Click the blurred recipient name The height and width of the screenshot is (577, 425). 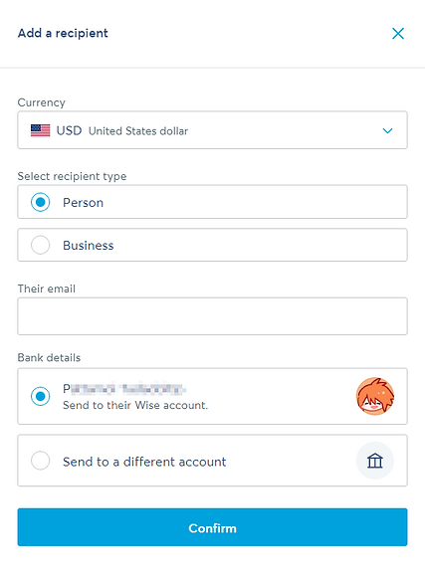click(124, 389)
